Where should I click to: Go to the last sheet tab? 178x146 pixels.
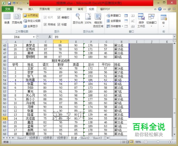click(13, 138)
